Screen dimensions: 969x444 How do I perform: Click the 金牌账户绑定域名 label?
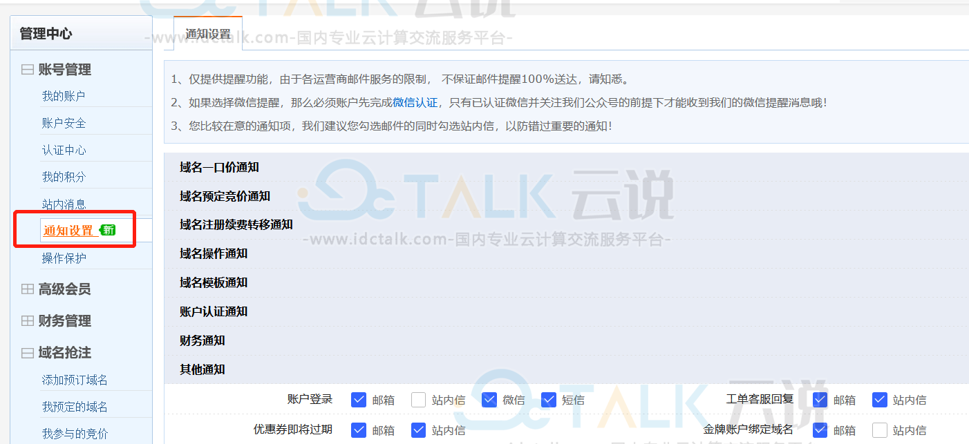tap(749, 429)
